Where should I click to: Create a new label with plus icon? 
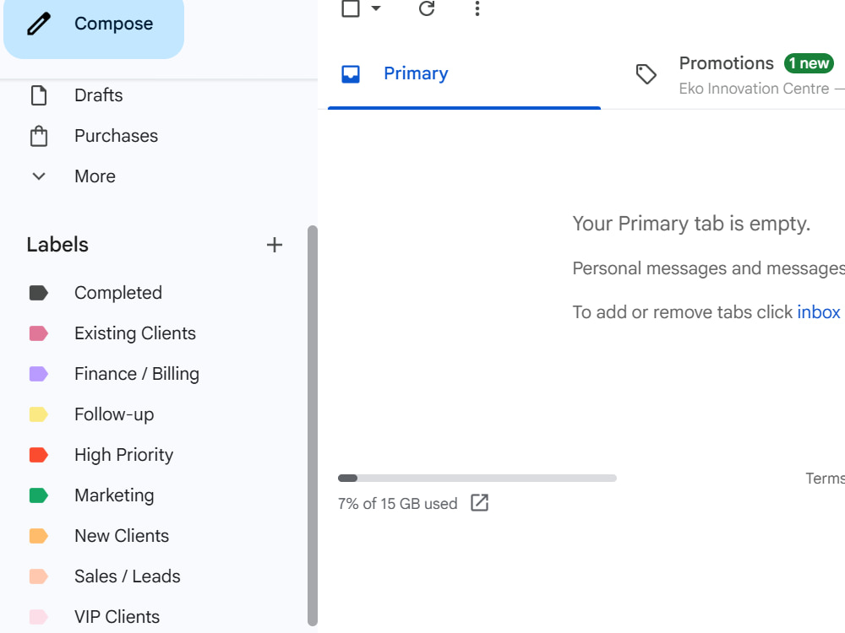(x=275, y=245)
